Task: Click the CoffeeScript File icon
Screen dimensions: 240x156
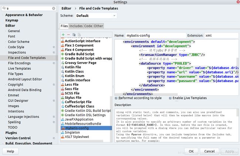Action: [63, 102]
